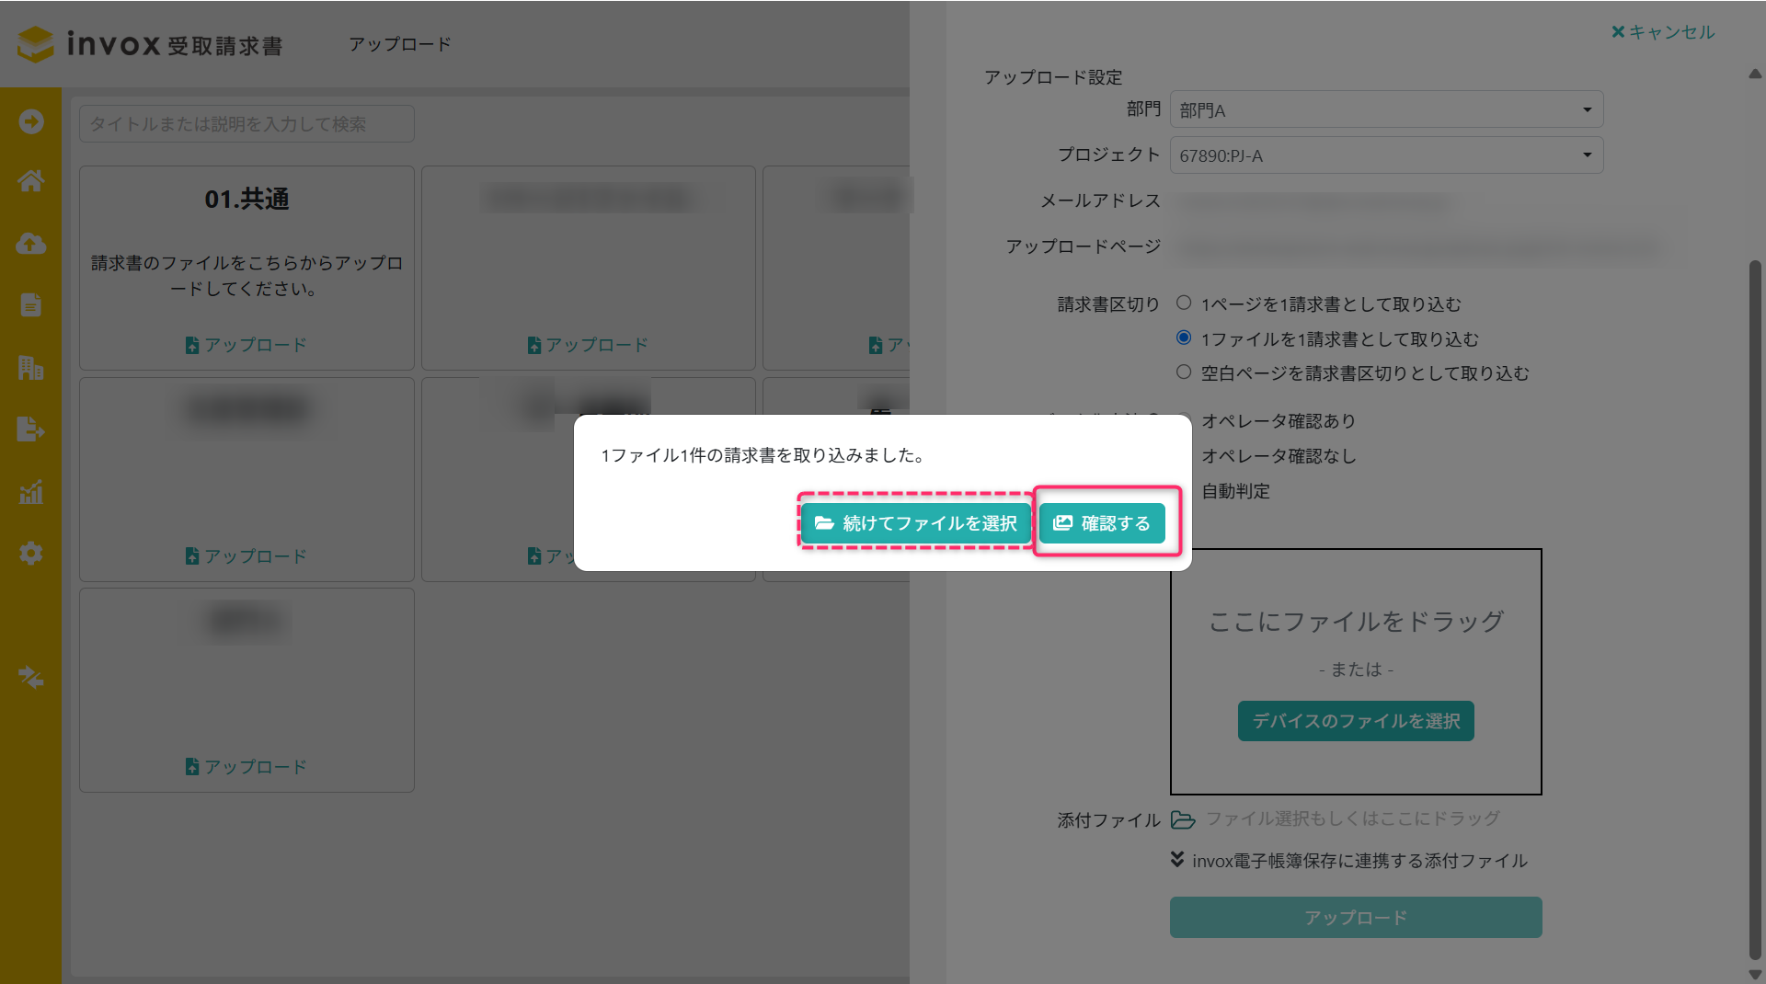Screen dimensions: 1766x984
Task: Click the attachment folder icon
Action: [1183, 819]
